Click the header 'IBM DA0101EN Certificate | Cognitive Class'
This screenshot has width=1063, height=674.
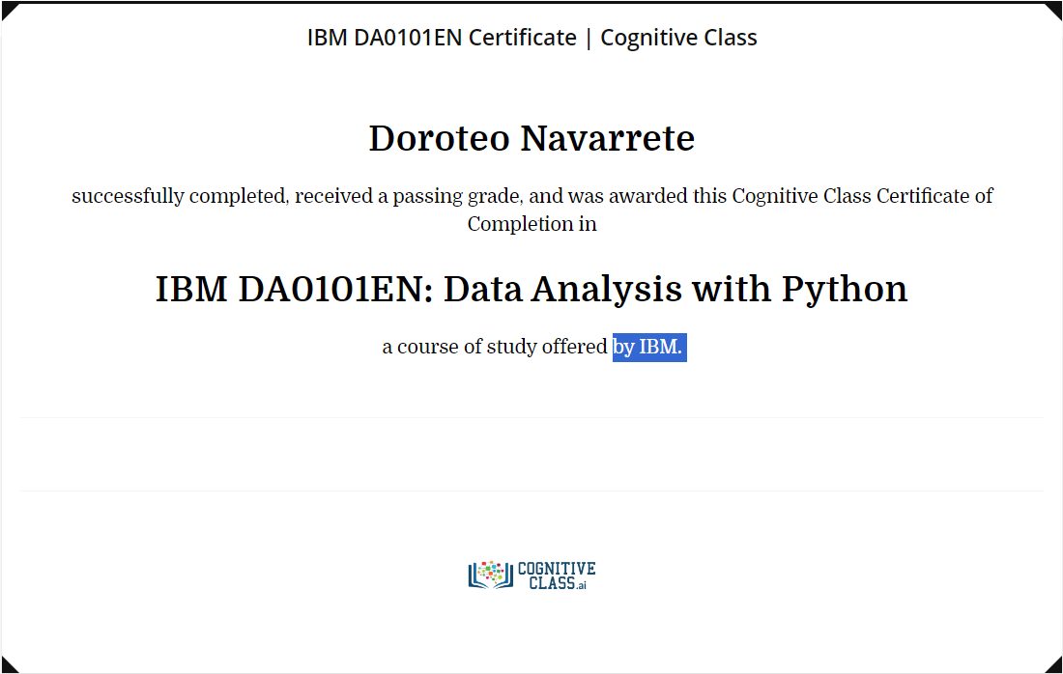pyautogui.click(x=531, y=38)
